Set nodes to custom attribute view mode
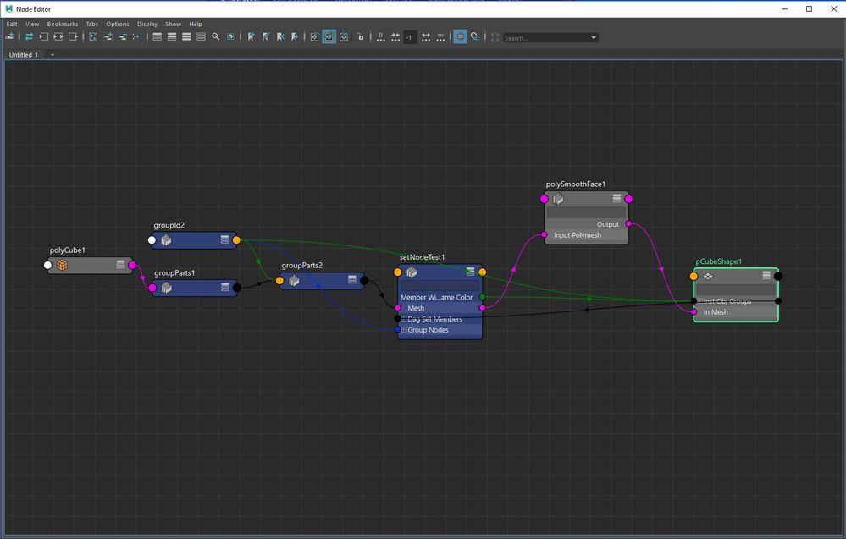 (x=201, y=36)
